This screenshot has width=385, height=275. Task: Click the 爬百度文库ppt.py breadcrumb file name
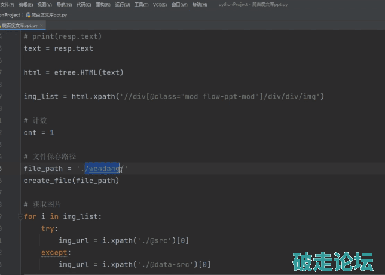(x=49, y=14)
